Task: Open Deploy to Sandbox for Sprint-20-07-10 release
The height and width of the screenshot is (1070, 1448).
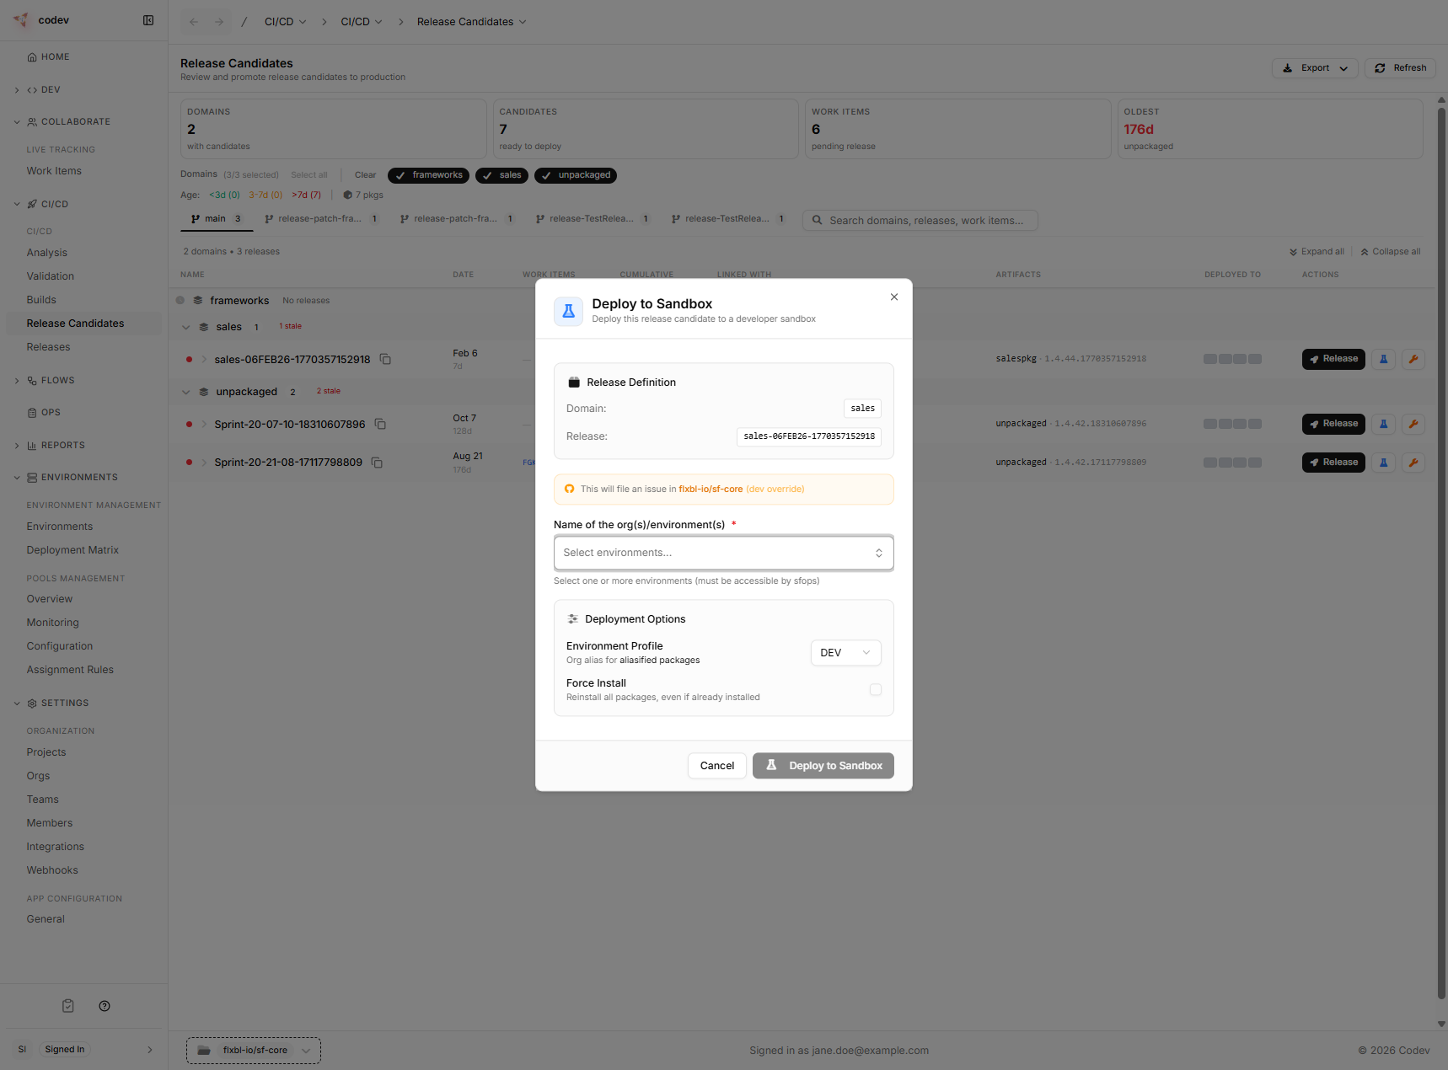Action: [x=1383, y=424]
